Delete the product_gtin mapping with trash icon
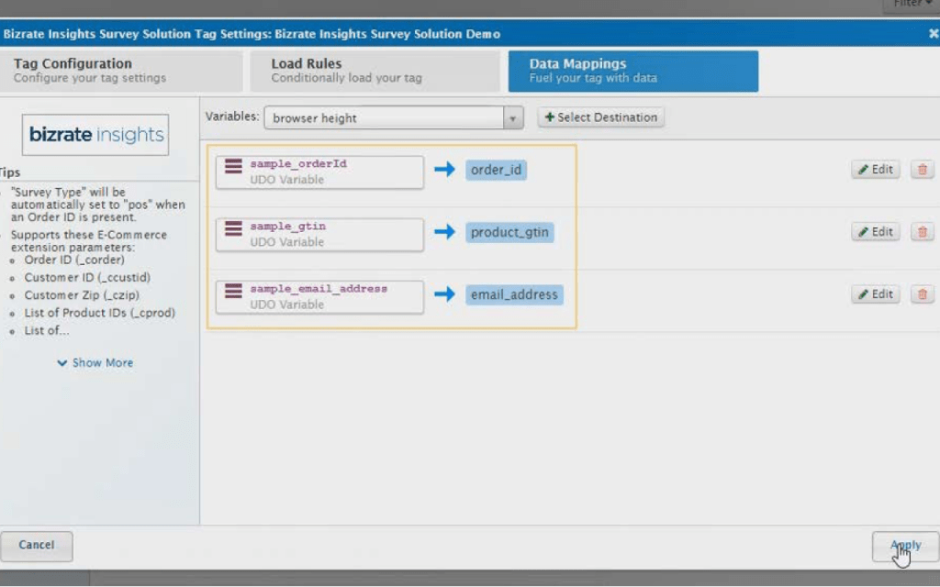 point(922,232)
